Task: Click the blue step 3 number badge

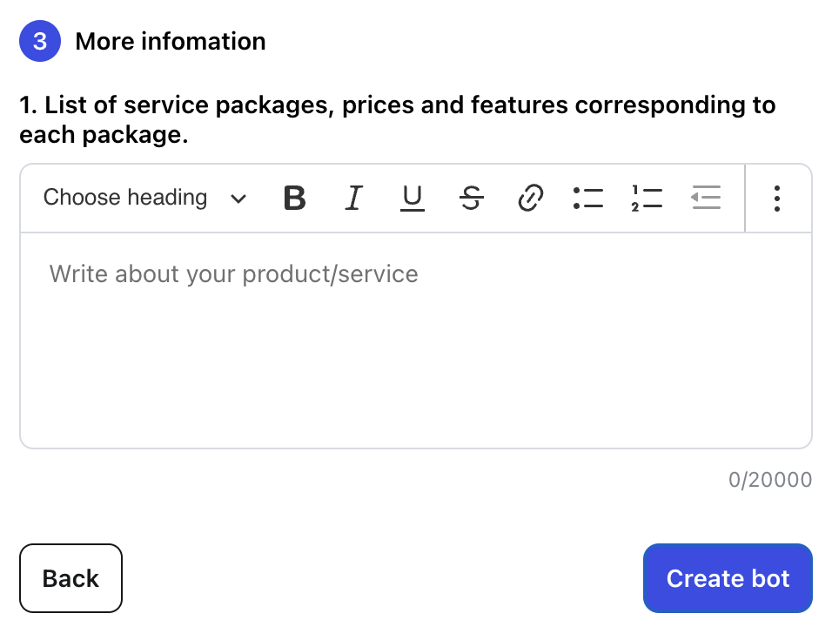Action: [40, 42]
